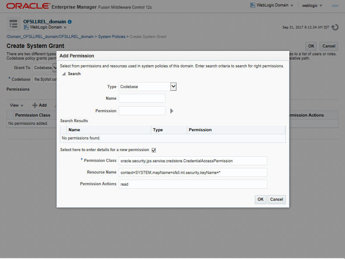
Task: Click OK in the Add Permission dialog
Action: coord(260,199)
